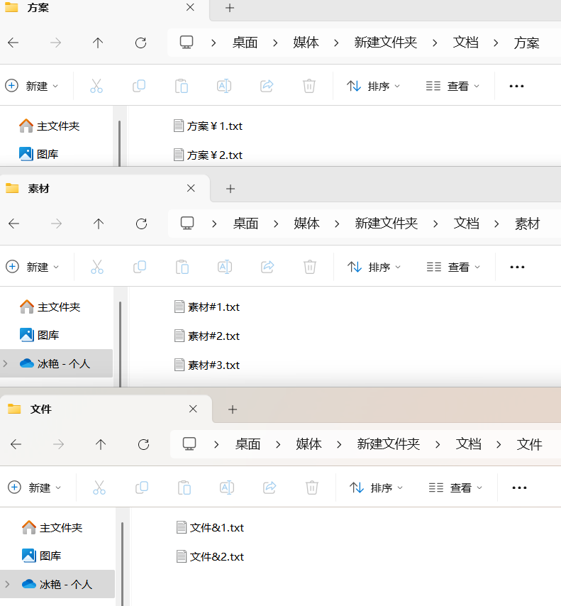Expand 冰艳 - 个人 in 文件 window sidebar
The image size is (561, 606).
7,584
